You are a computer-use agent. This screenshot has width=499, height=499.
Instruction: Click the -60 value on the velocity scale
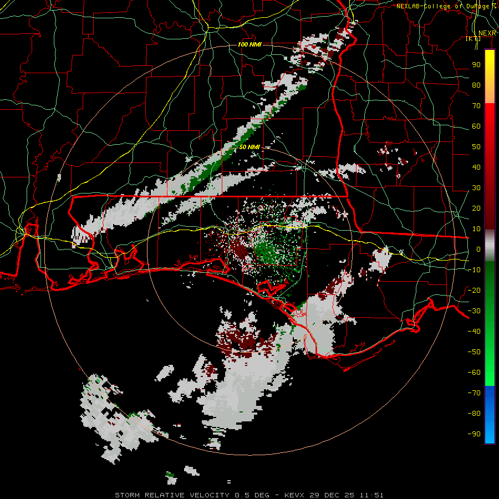[474, 373]
